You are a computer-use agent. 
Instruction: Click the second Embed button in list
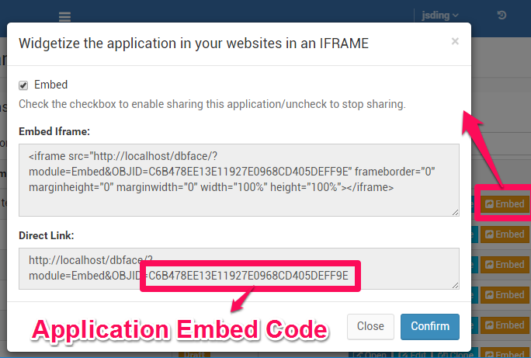click(505, 235)
